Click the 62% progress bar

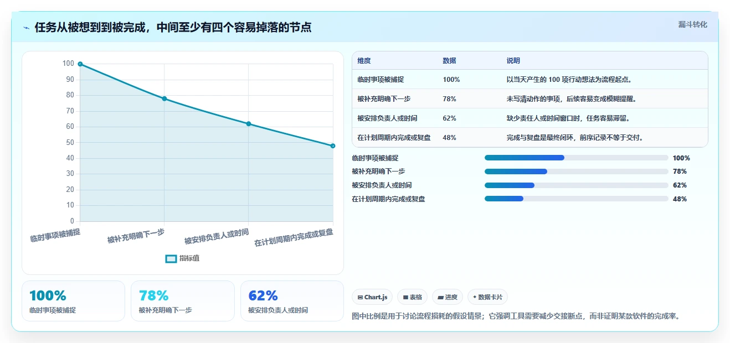(576, 185)
